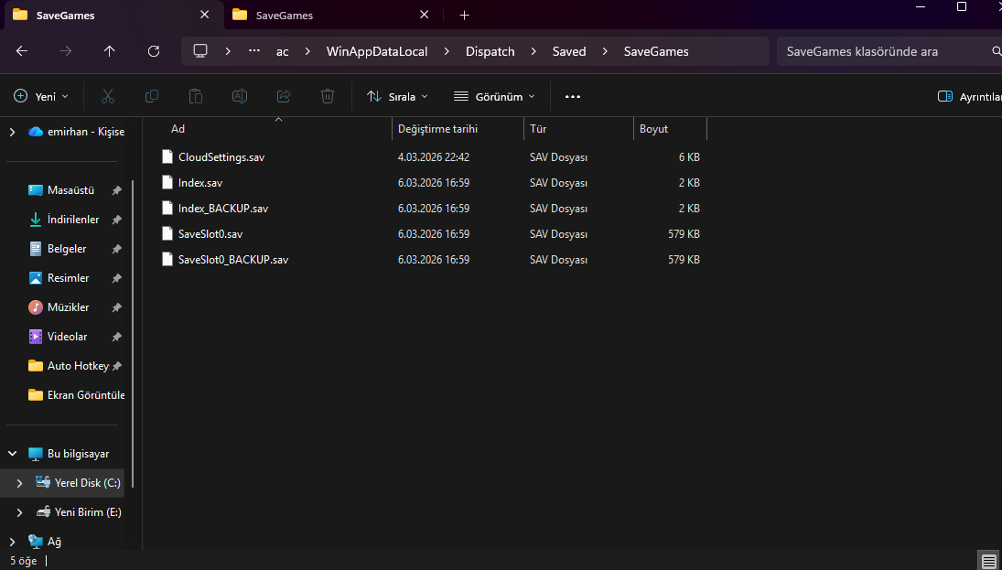Click the Rename icon in toolbar

coord(240,96)
